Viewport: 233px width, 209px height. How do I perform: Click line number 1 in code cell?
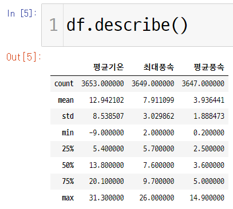tap(53, 25)
